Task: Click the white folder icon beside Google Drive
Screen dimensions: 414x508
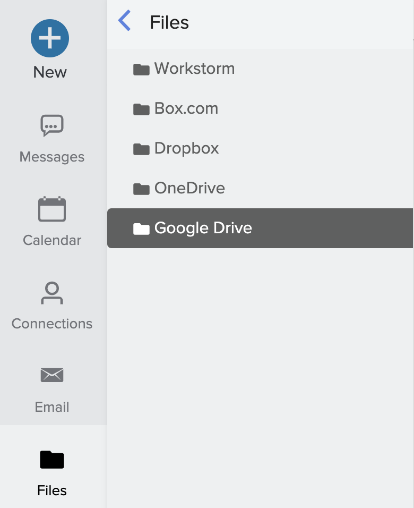Action: click(141, 228)
